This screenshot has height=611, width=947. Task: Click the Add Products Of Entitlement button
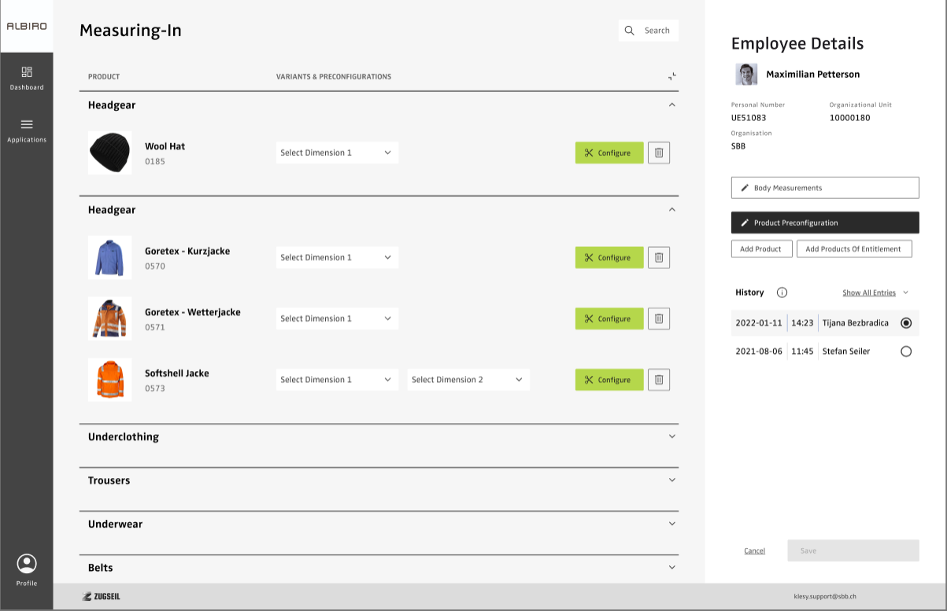853,248
